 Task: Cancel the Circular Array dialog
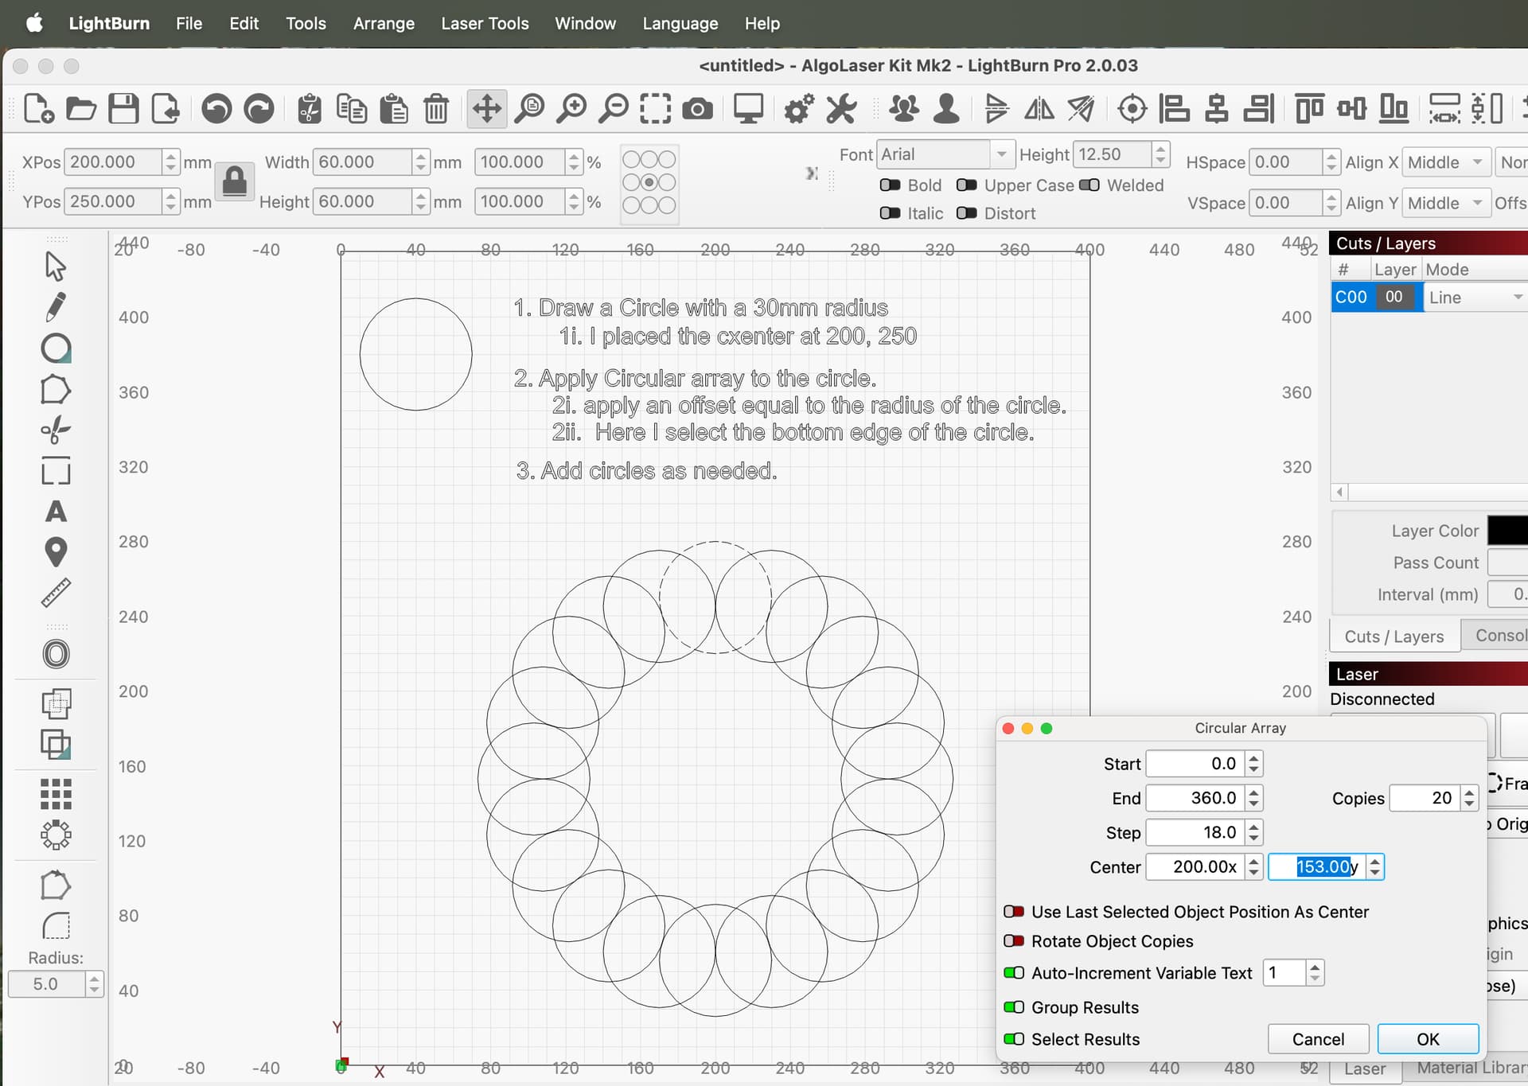[1318, 1039]
